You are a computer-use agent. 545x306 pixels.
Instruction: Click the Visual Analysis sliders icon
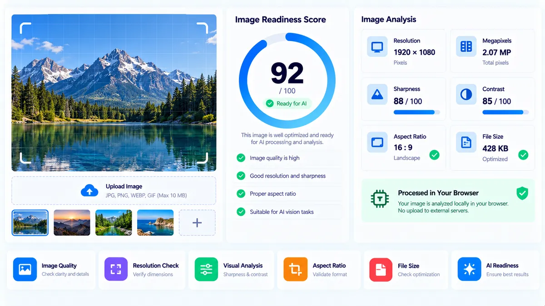tap(206, 269)
